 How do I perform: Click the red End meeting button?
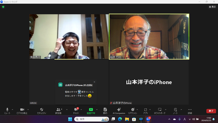(211, 111)
